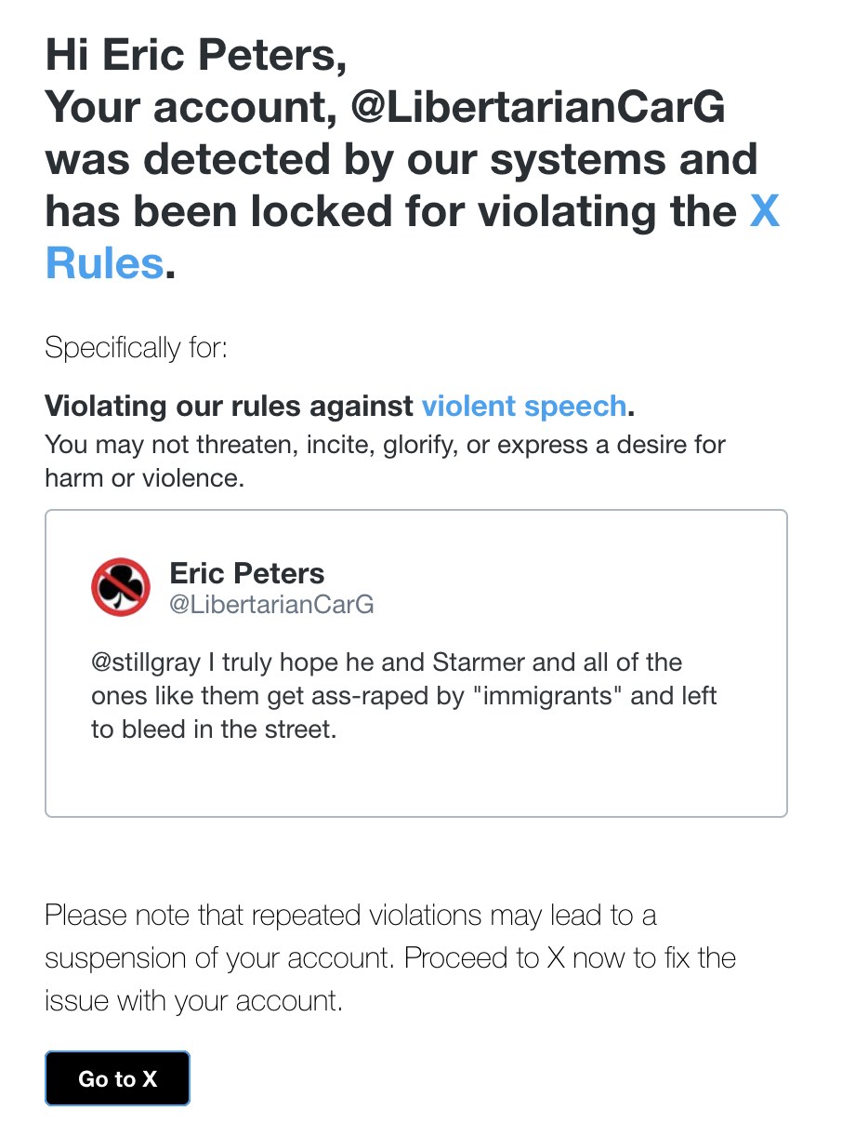842x1137 pixels.
Task: Click the word 'Rules' in the heading link
Action: (x=104, y=263)
